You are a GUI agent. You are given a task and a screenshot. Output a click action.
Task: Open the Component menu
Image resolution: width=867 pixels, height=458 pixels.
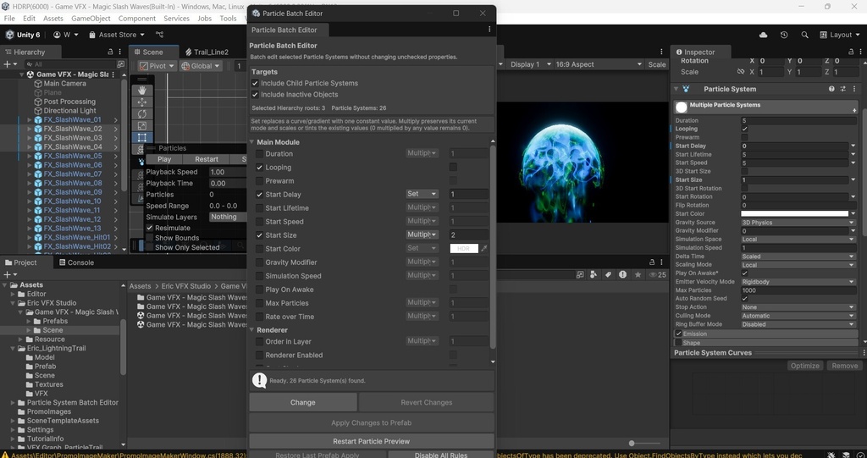(x=136, y=19)
